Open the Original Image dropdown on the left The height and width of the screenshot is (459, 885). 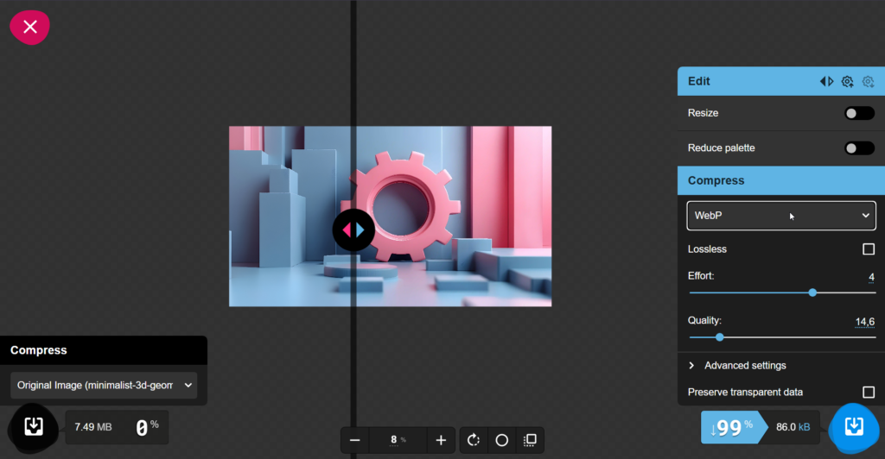click(x=104, y=385)
